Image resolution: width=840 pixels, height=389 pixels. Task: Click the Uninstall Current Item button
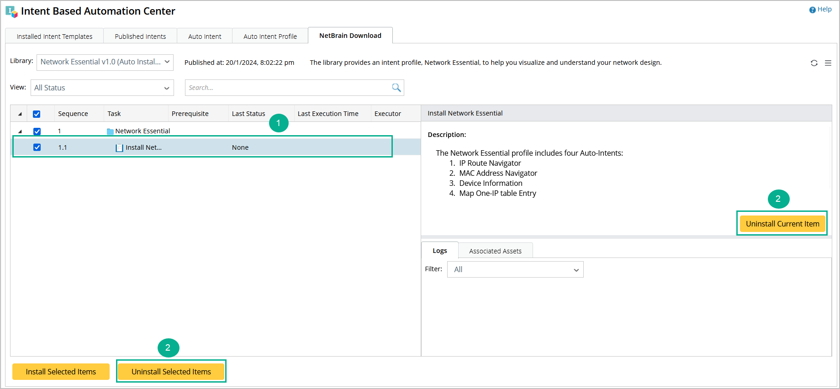(782, 224)
